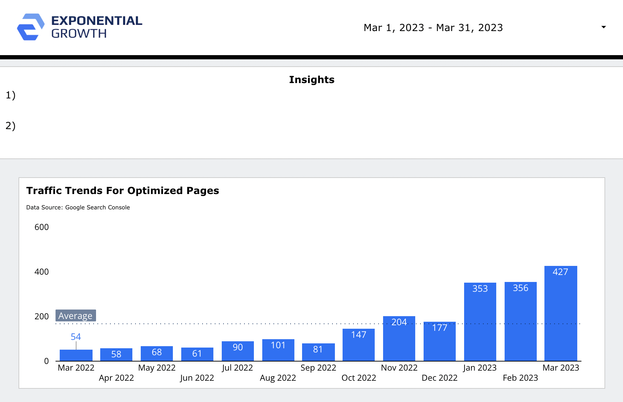Click the Dec 2022 axis label
Screen dimensions: 623x402
coord(439,378)
